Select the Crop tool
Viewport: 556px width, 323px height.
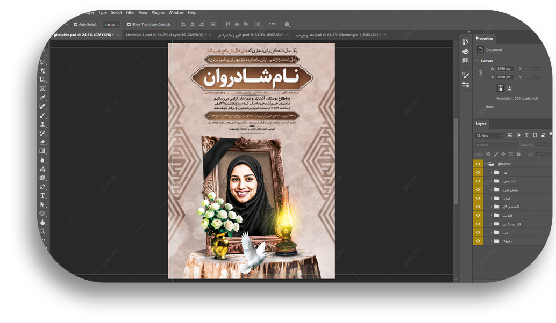pyautogui.click(x=42, y=80)
